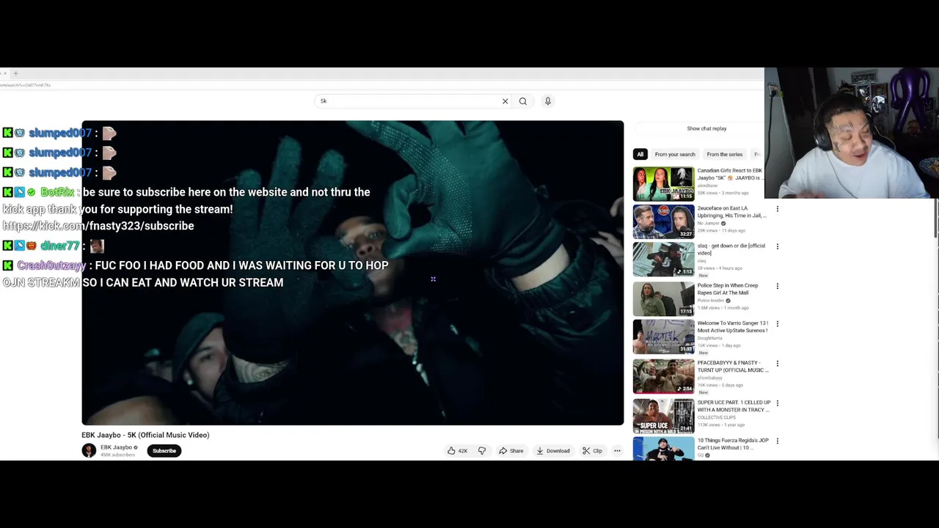Image resolution: width=939 pixels, height=528 pixels.
Task: Open options for PFACEBABYYY TURNT UP video
Action: point(777,363)
